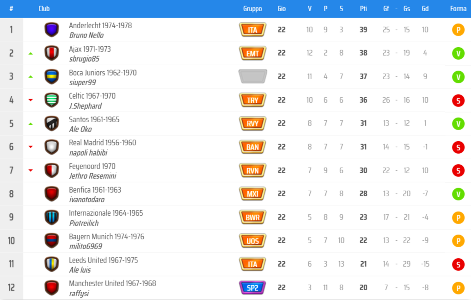Click the Leeds United yellow-blue crest
The width and height of the screenshot is (471, 300).
(x=52, y=264)
